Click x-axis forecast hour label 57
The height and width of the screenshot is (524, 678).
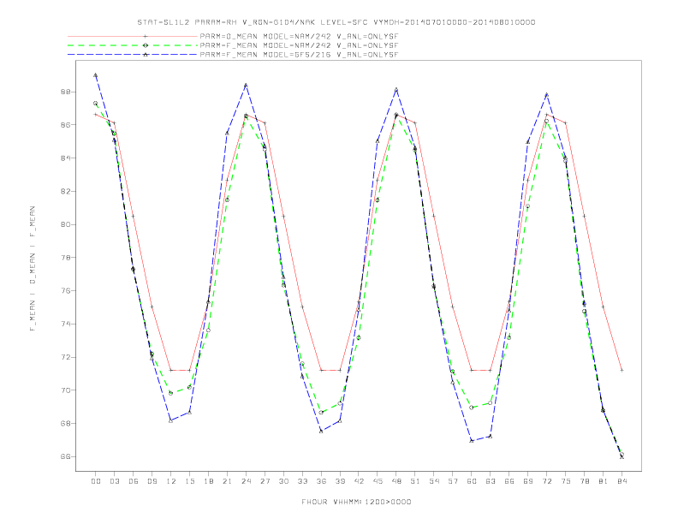coord(453,481)
